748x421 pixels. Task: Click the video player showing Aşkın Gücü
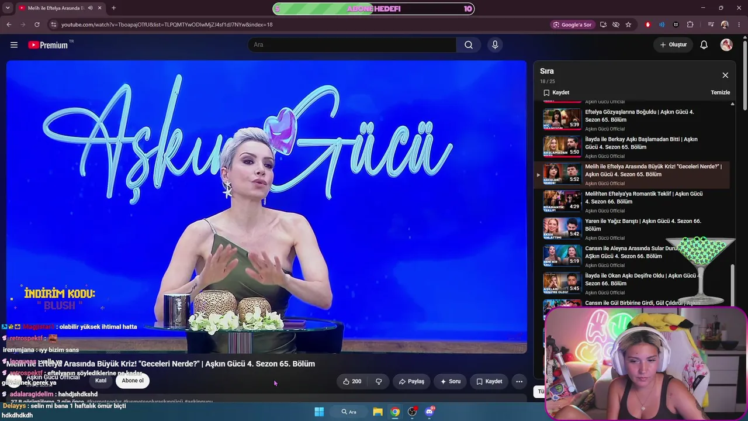click(x=266, y=207)
